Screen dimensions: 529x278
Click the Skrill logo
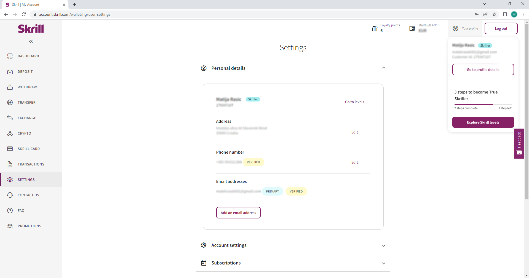(31, 29)
